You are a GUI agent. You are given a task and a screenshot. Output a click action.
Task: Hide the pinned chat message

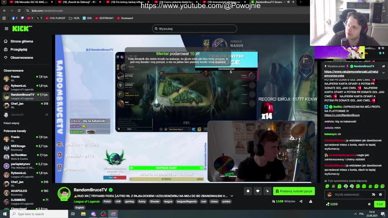pos(383,66)
